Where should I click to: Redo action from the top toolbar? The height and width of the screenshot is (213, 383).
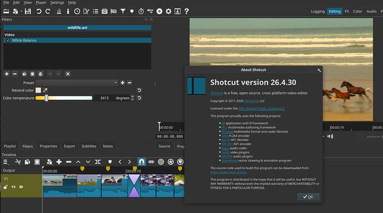[48, 11]
